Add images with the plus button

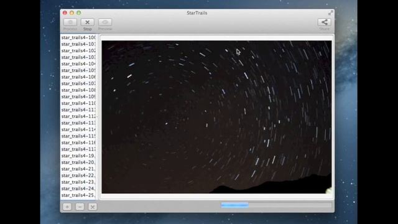[x=67, y=207]
